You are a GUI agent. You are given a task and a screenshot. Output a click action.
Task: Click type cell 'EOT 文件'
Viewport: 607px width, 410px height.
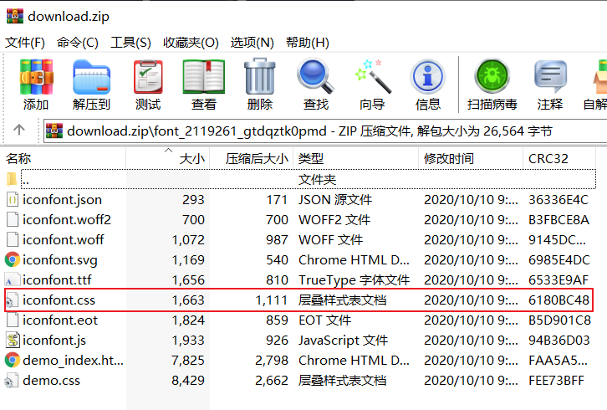point(324,320)
